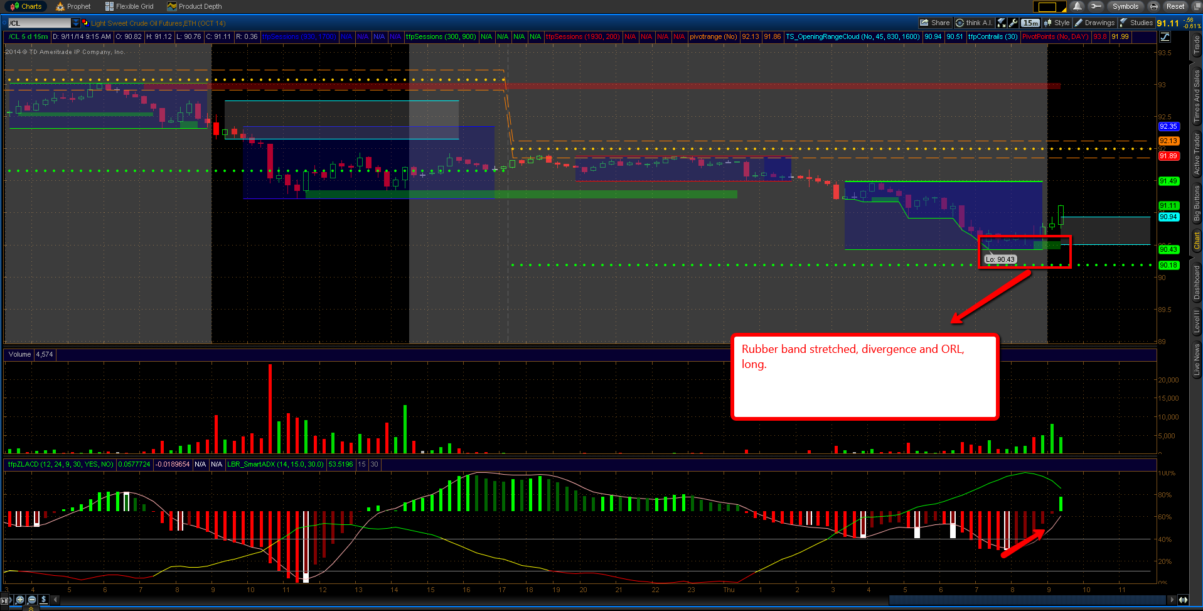Viewport: 1203px width, 611px height.
Task: Click the /CL symbol input field
Action: [x=39, y=23]
